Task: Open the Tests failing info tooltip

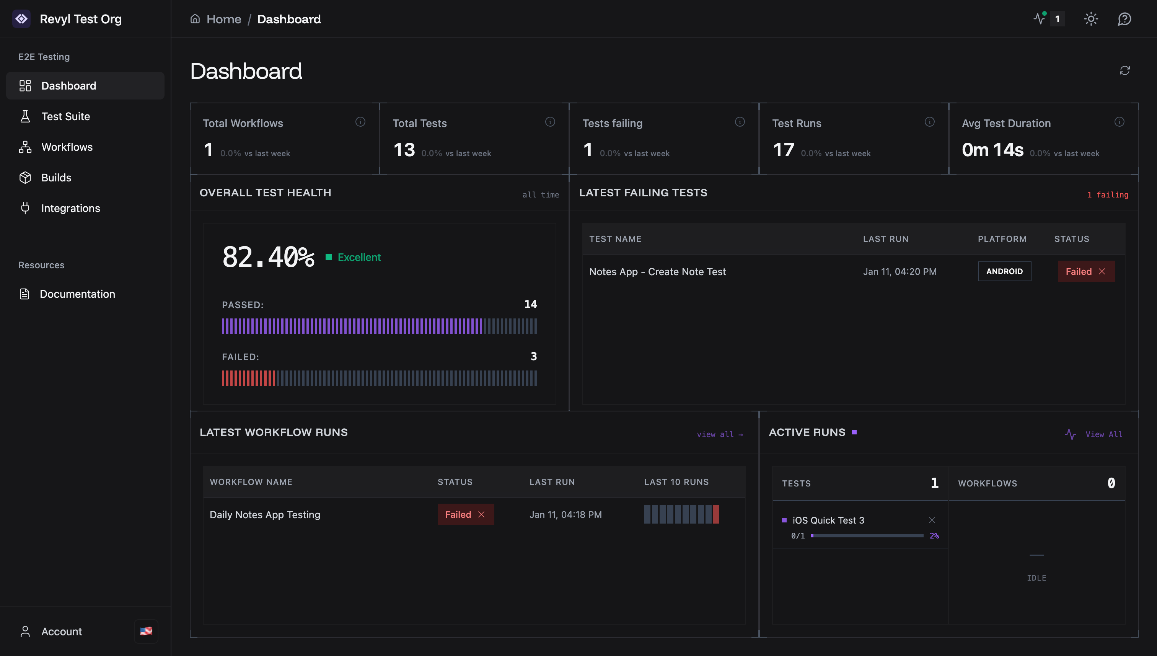Action: [x=740, y=121]
